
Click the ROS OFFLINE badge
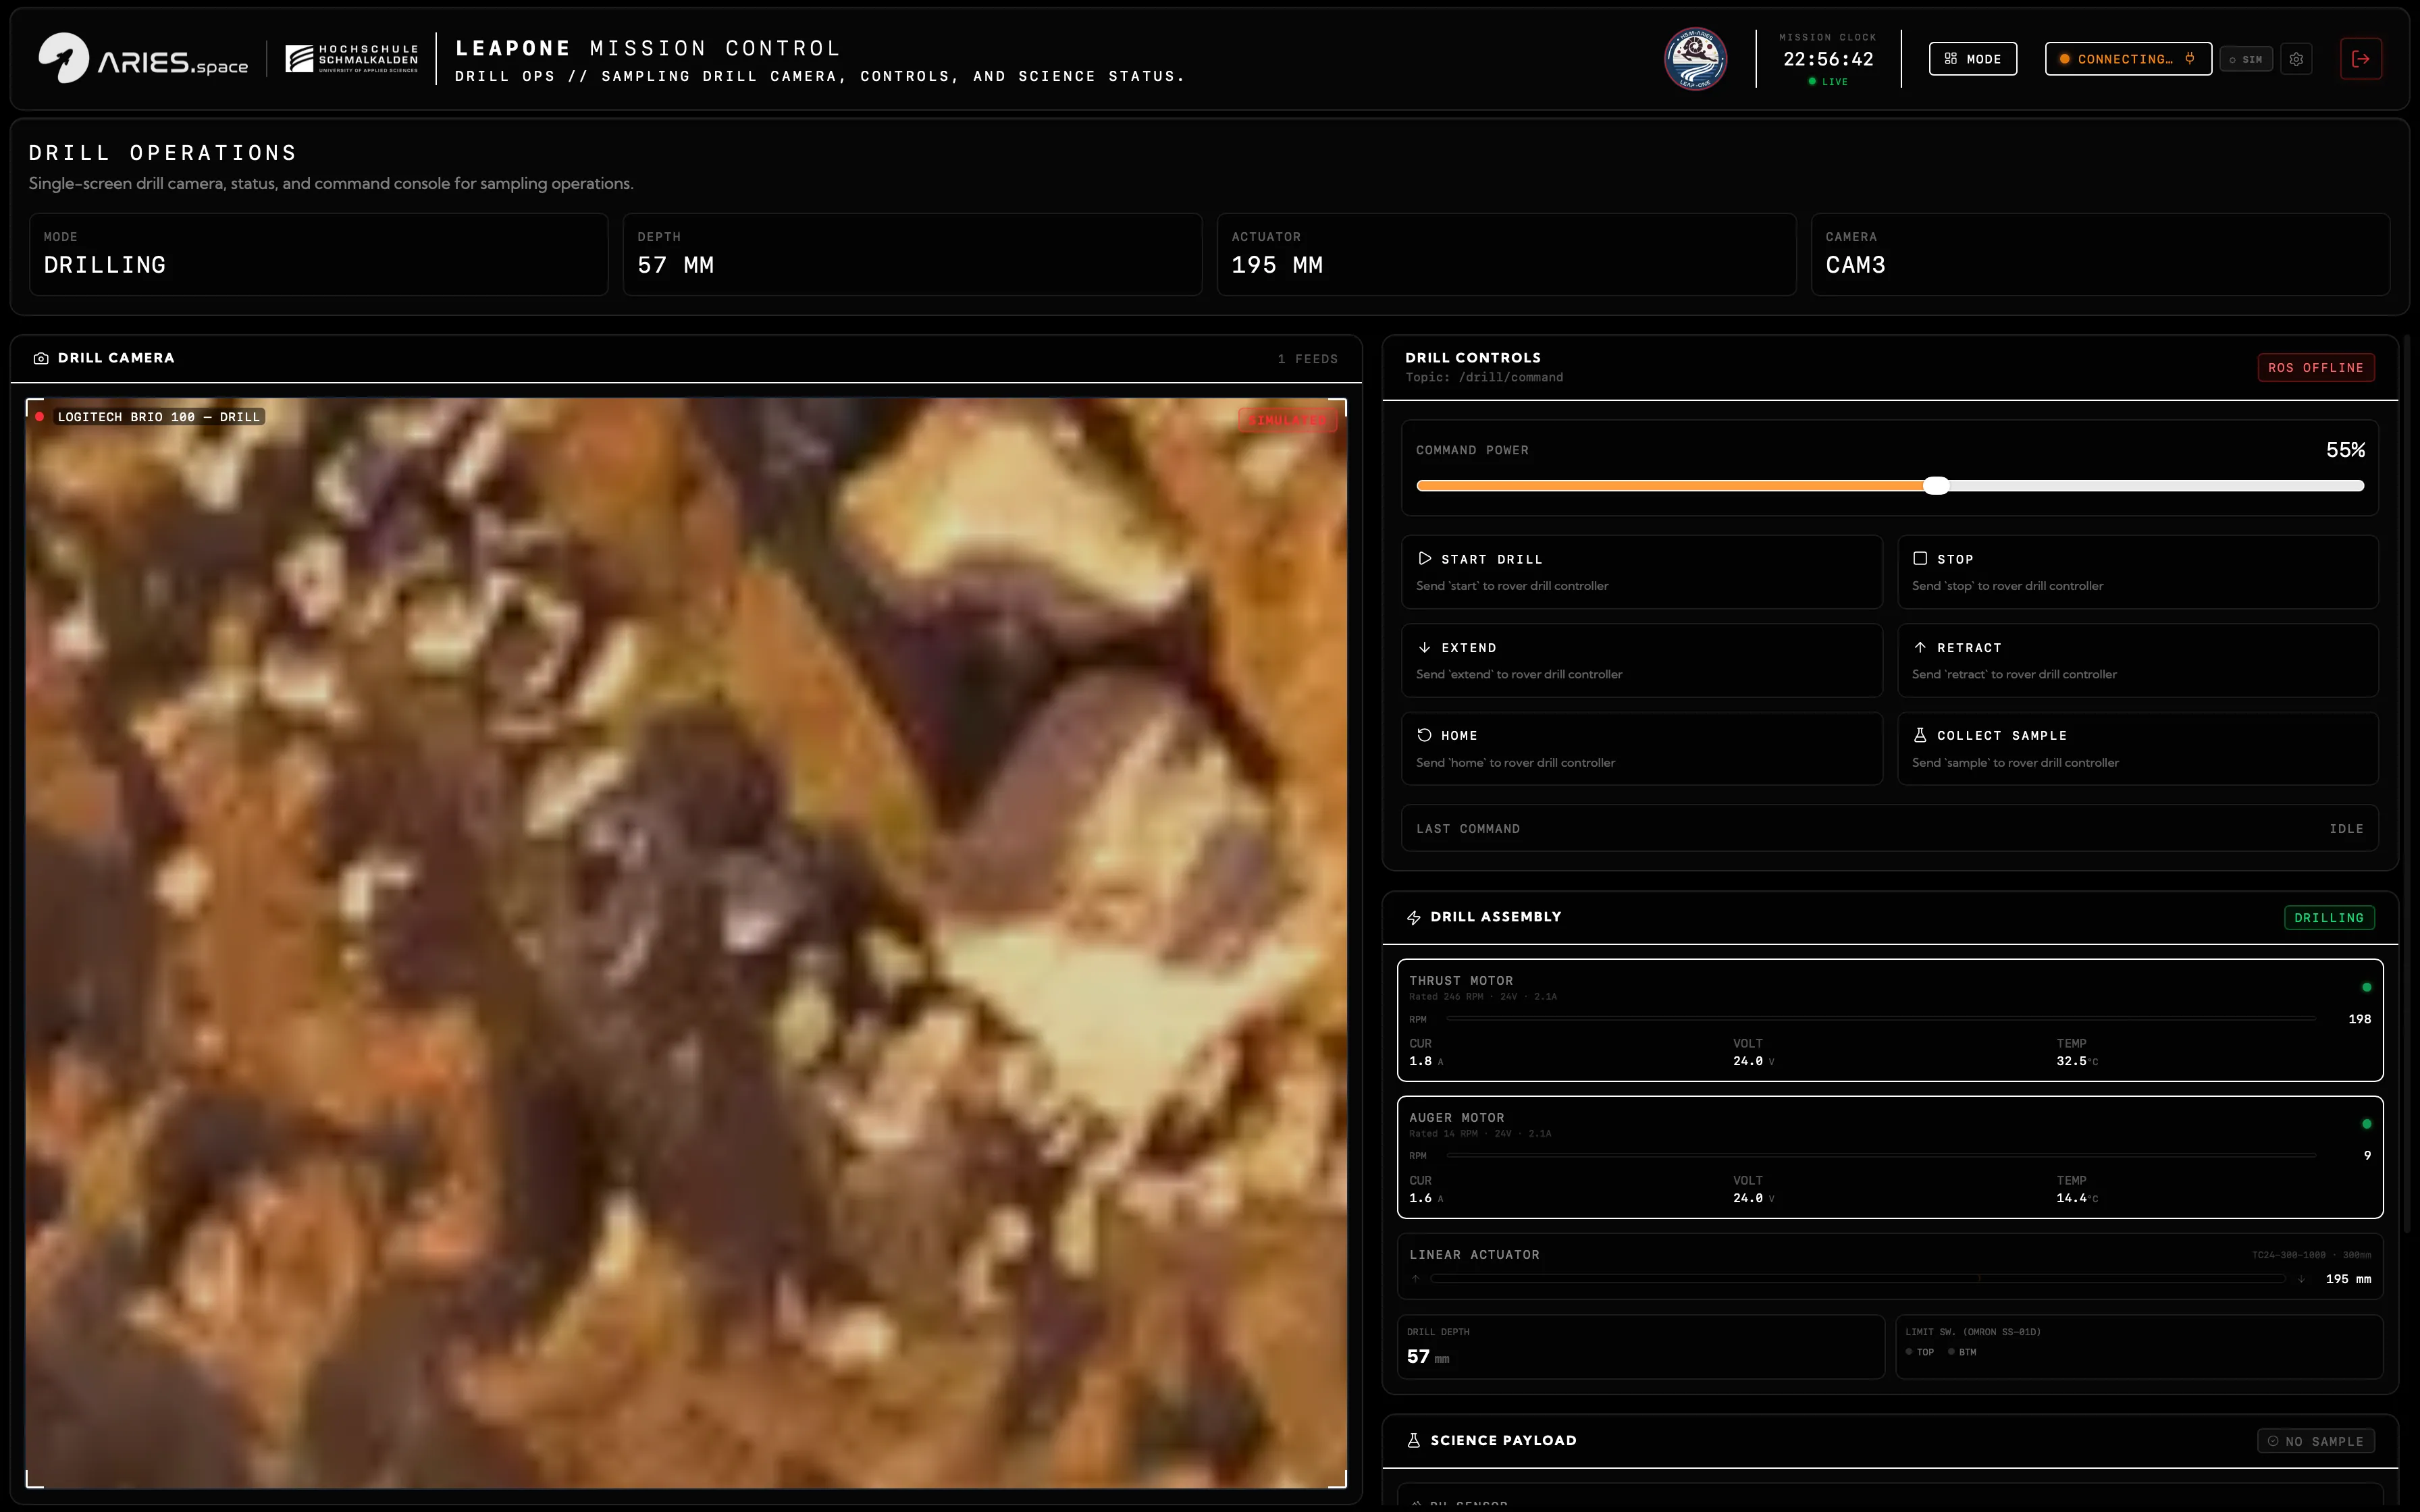(x=2316, y=368)
